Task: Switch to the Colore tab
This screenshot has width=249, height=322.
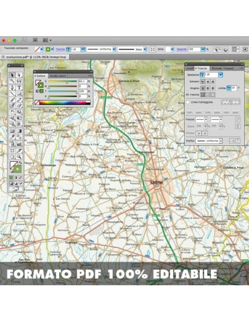Action: [x=40, y=76]
